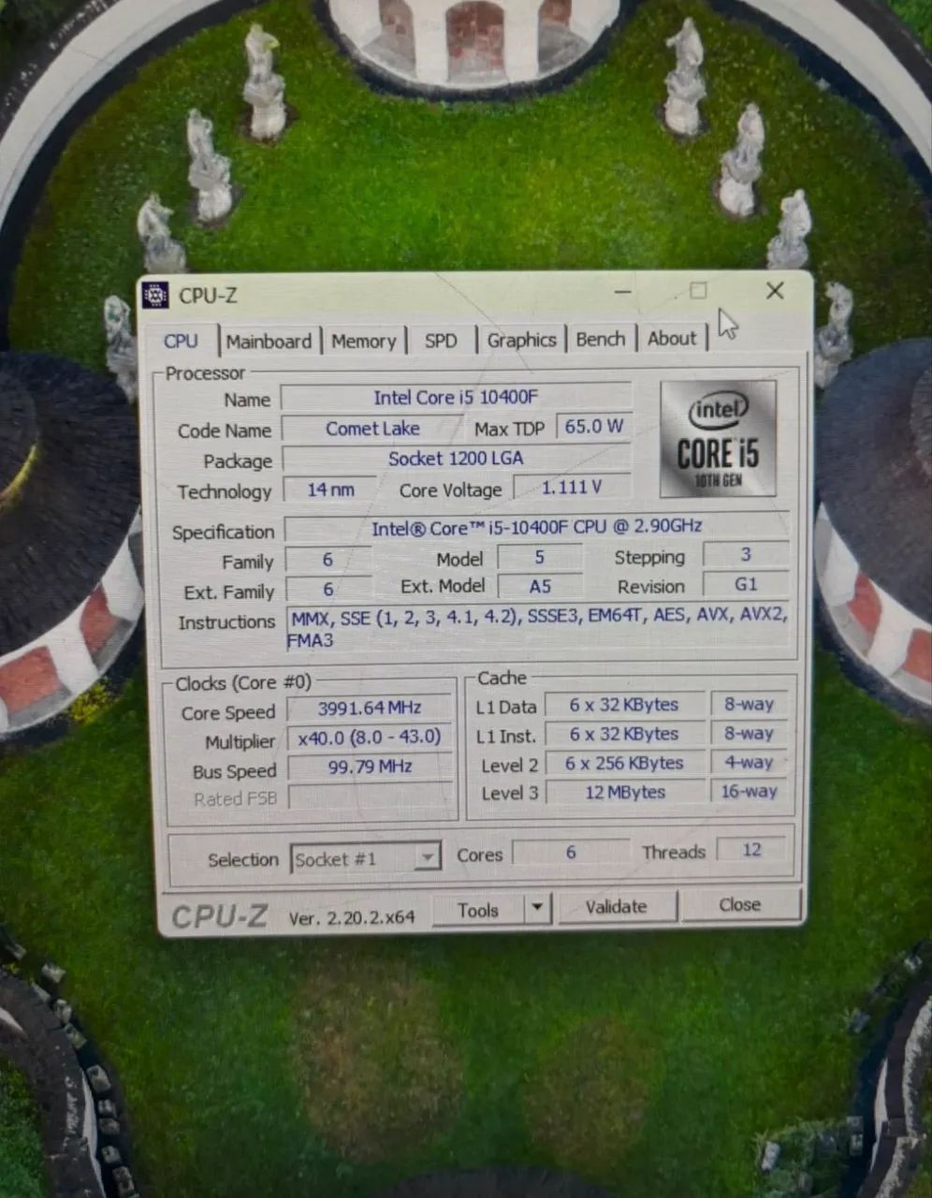This screenshot has width=932, height=1198.
Task: Go to the Graphics tab
Action: 521,340
